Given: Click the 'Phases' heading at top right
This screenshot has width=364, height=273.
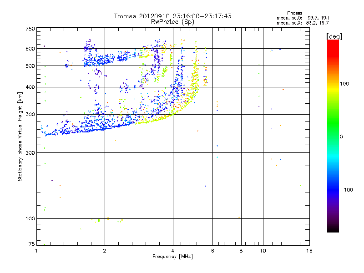Looking at the screenshot, I should 294,13.
